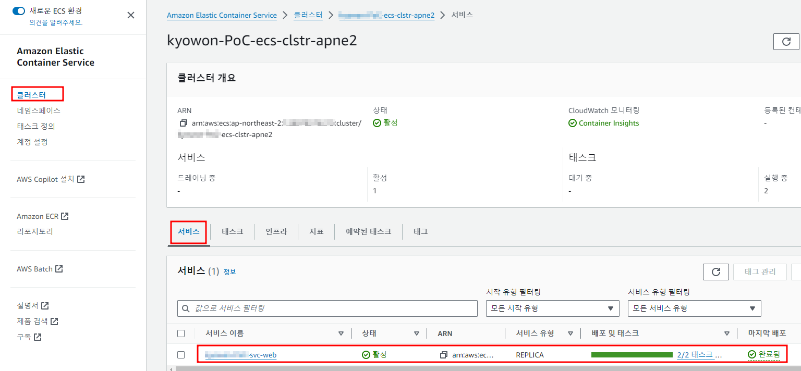Click the Amazon ECR external link icon
The width and height of the screenshot is (801, 371).
(65, 216)
